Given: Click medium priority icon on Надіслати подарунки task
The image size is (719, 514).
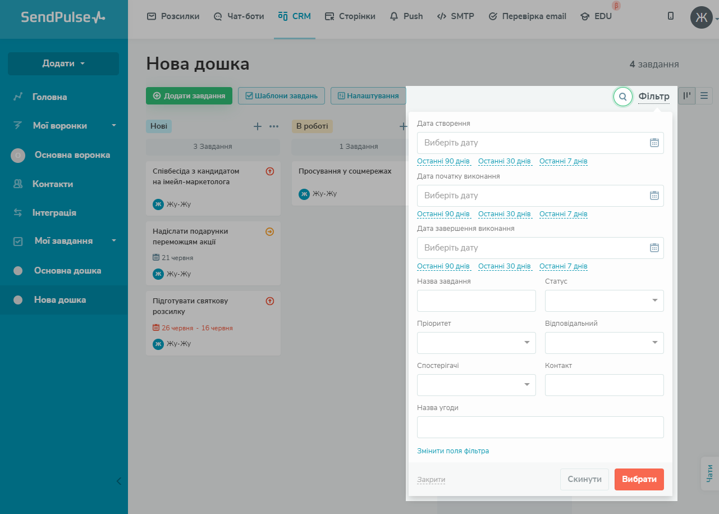Looking at the screenshot, I should click(269, 231).
